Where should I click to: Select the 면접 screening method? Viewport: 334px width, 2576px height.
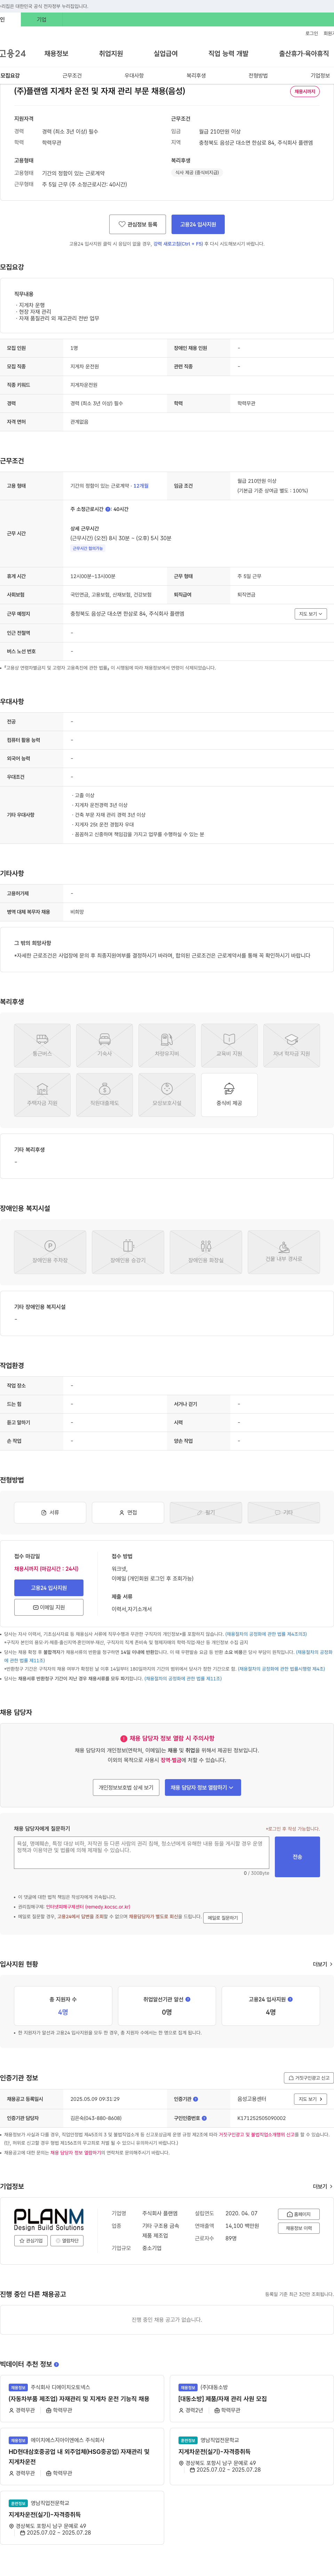[x=128, y=1512]
